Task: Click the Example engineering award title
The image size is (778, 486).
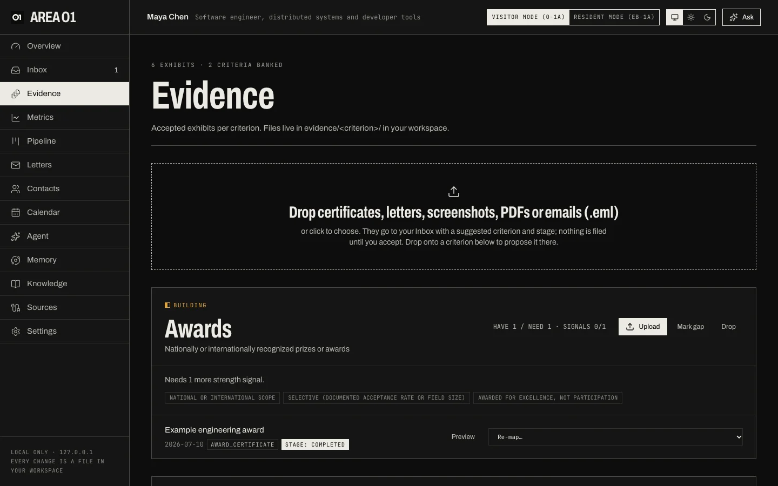Action: 214,430
